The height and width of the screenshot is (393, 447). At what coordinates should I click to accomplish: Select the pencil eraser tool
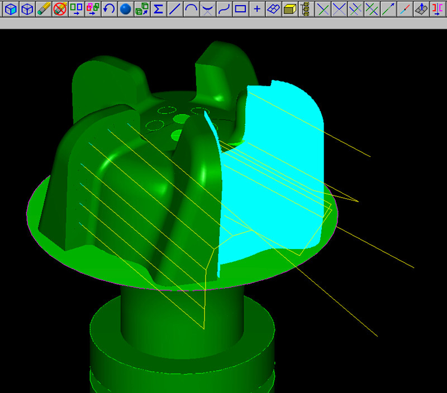click(44, 9)
